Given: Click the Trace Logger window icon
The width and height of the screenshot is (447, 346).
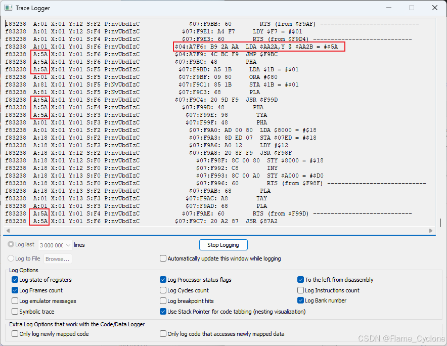Looking at the screenshot, I should coord(9,8).
